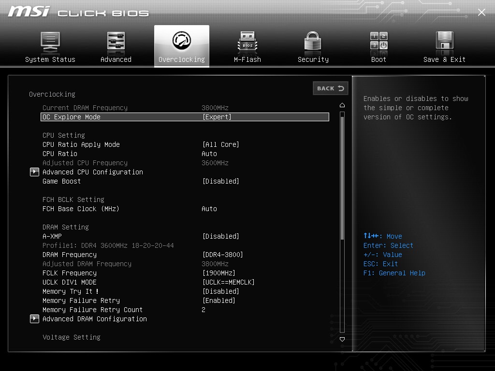Select the A-XMP label
Screen dimensions: 495x371
(52, 236)
